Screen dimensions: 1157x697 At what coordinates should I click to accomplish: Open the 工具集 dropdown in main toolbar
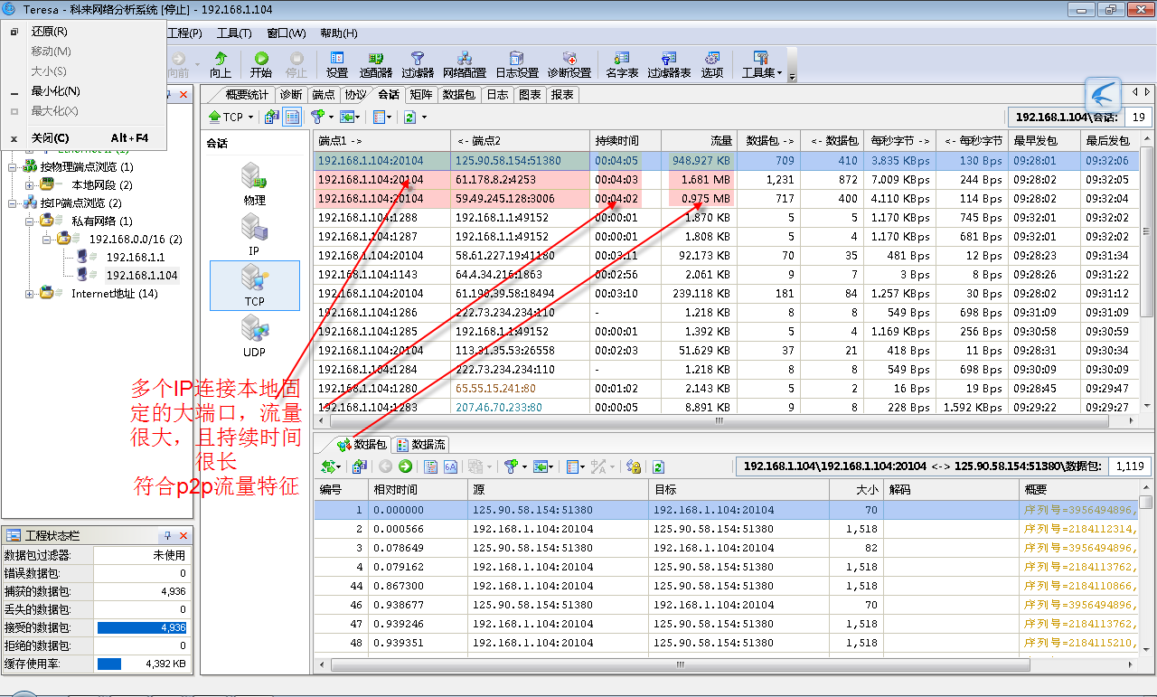pyautogui.click(x=761, y=64)
